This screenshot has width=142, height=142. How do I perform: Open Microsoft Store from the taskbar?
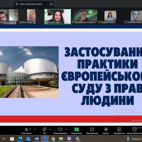click(x=12, y=139)
